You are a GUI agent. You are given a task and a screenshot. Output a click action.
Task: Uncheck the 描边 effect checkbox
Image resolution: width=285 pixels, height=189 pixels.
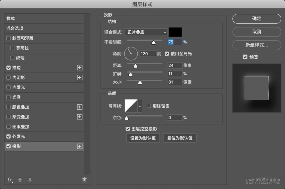point(8,68)
